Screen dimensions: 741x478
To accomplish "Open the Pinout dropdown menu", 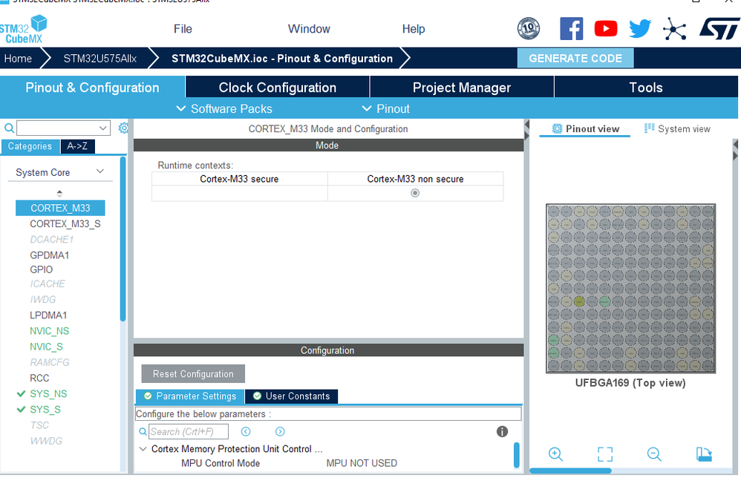I will (x=385, y=108).
